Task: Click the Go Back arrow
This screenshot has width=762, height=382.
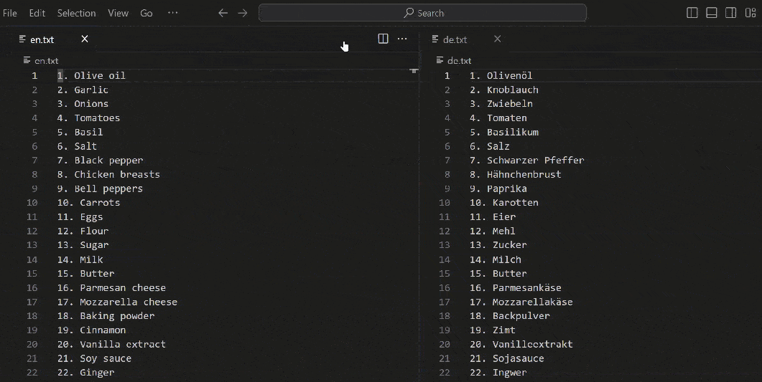Action: point(223,13)
